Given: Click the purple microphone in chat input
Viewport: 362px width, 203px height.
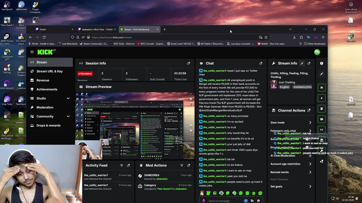Looking at the screenshot, I should tap(204, 201).
